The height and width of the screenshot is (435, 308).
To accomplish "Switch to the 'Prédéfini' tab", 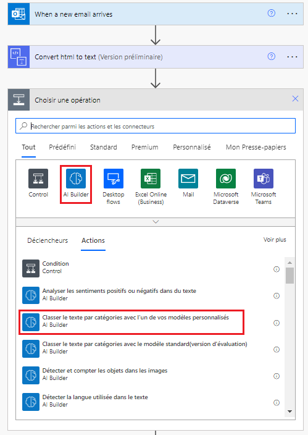I will click(62, 147).
